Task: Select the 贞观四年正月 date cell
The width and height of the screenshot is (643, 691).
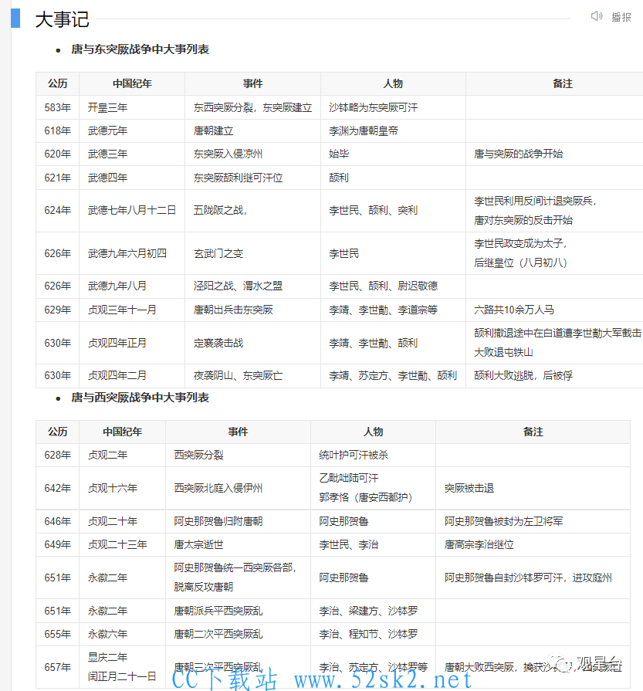Action: [x=132, y=343]
